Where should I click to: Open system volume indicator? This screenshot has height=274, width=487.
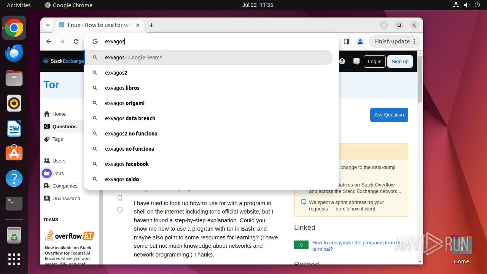466,5
